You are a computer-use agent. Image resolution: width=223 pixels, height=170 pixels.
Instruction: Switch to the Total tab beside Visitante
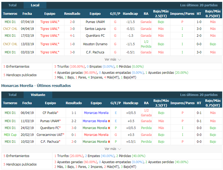[12, 95]
